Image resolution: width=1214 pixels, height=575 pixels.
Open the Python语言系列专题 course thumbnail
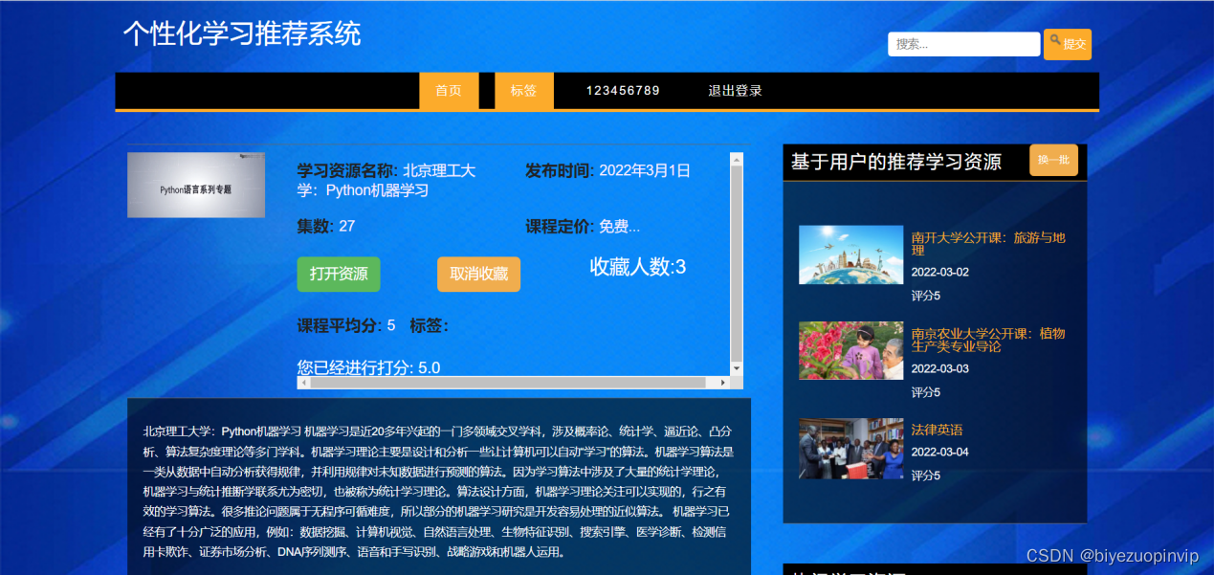click(196, 185)
